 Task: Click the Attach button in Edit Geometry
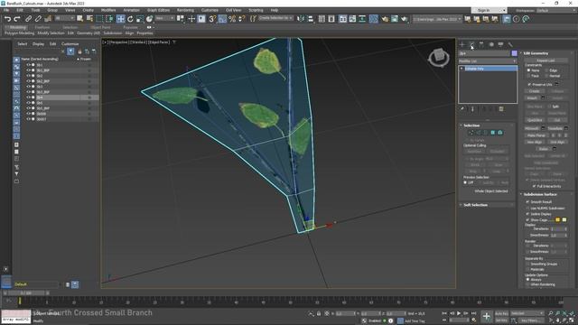click(x=532, y=98)
